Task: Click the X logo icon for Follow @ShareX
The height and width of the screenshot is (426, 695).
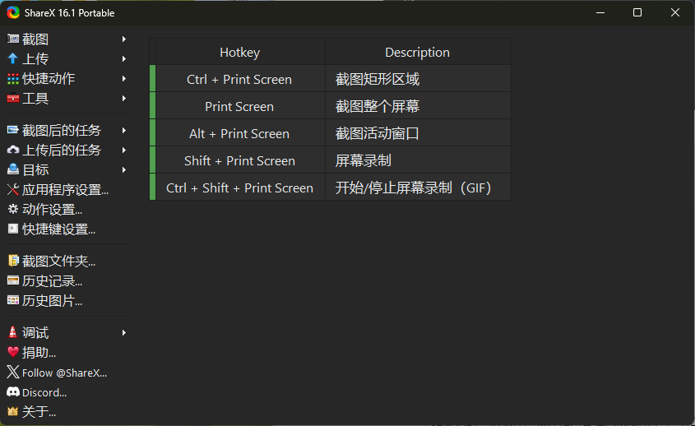Action: click(x=12, y=373)
